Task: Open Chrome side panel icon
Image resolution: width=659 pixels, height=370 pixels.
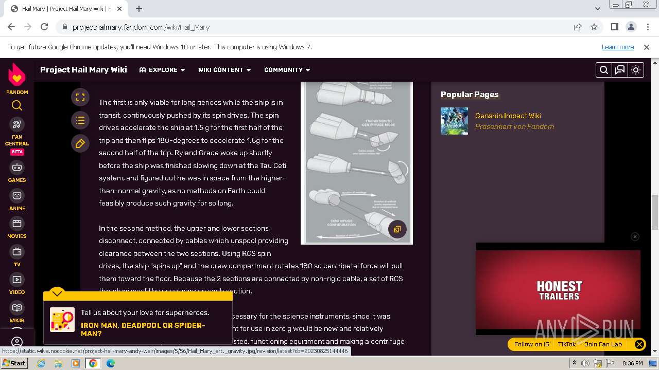Action: [x=614, y=27]
